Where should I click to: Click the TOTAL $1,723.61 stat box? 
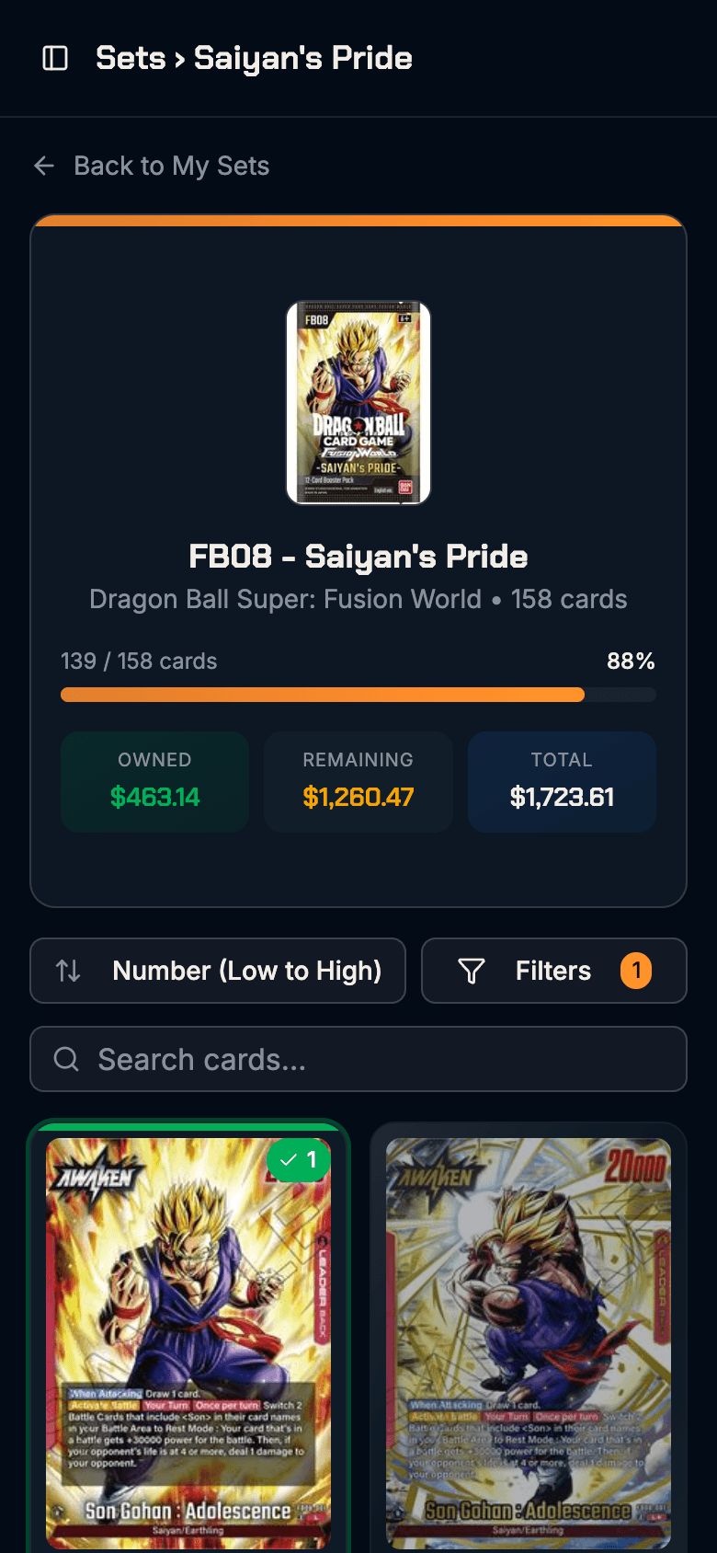coord(562,782)
